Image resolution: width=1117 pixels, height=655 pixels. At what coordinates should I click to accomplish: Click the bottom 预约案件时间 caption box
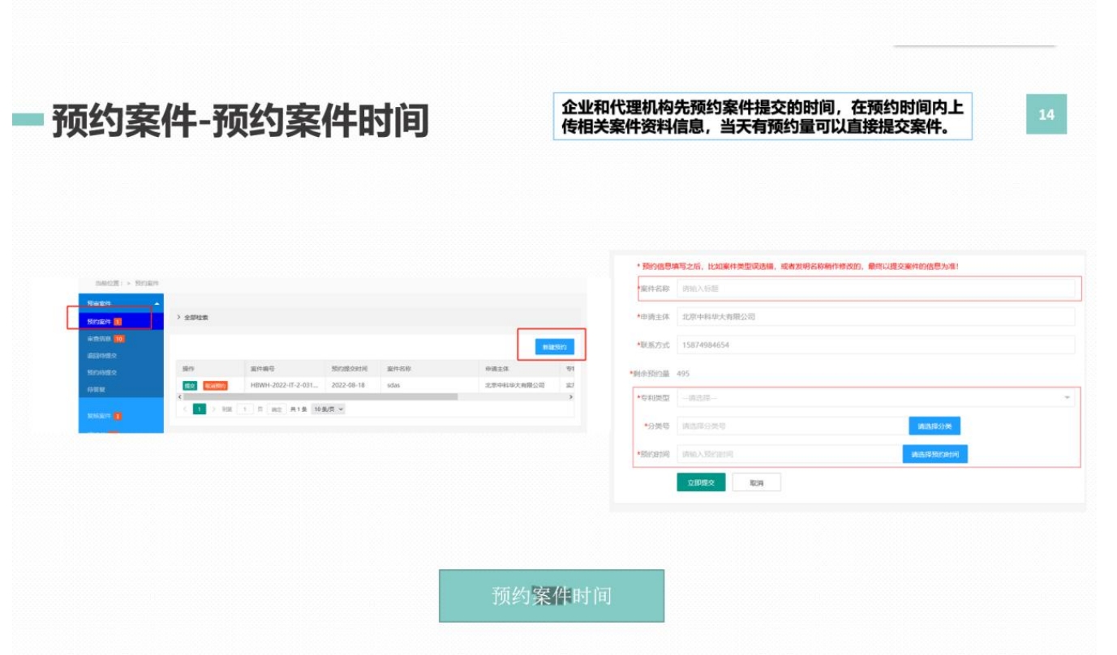552,596
